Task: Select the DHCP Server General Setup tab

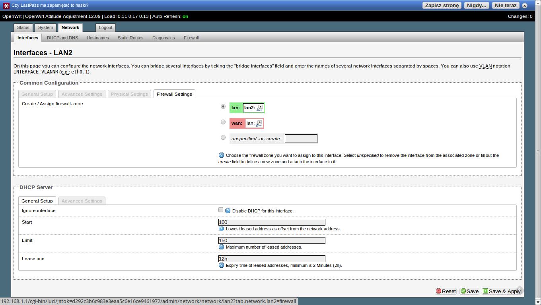Action: (x=37, y=201)
